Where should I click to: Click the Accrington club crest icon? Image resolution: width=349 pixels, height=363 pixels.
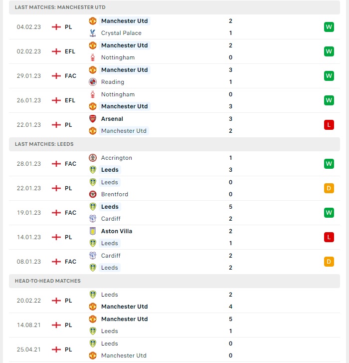(x=93, y=158)
